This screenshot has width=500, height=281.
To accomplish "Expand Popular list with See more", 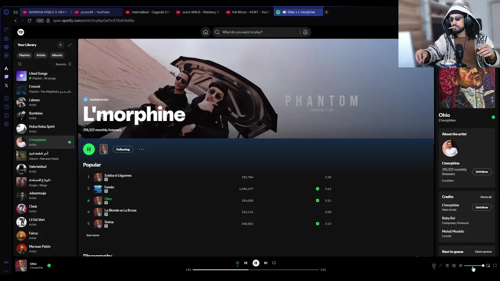I will tap(93, 235).
